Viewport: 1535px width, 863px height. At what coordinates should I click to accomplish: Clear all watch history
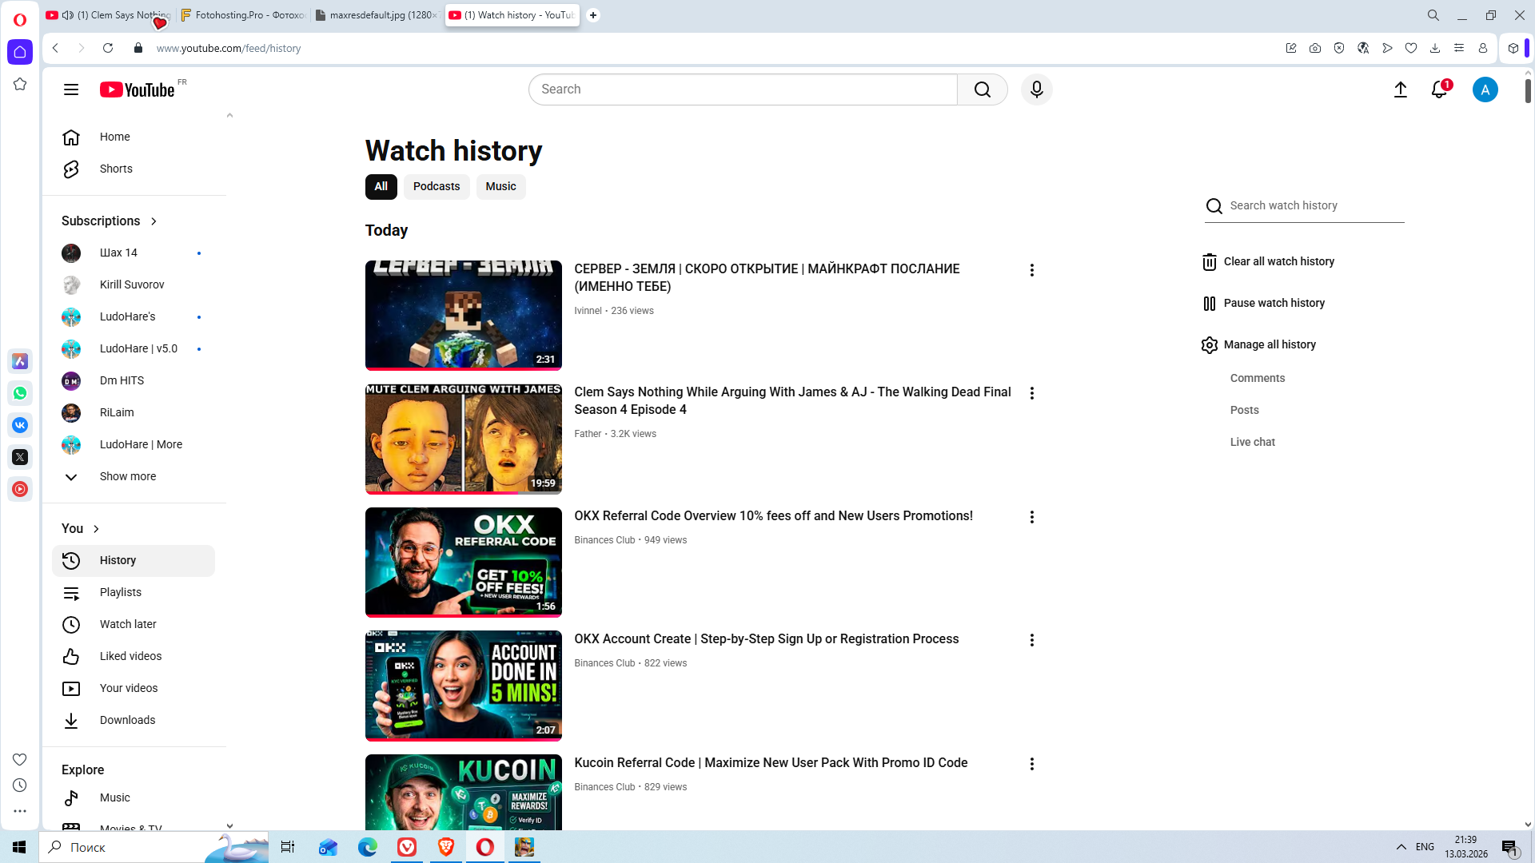click(1278, 261)
